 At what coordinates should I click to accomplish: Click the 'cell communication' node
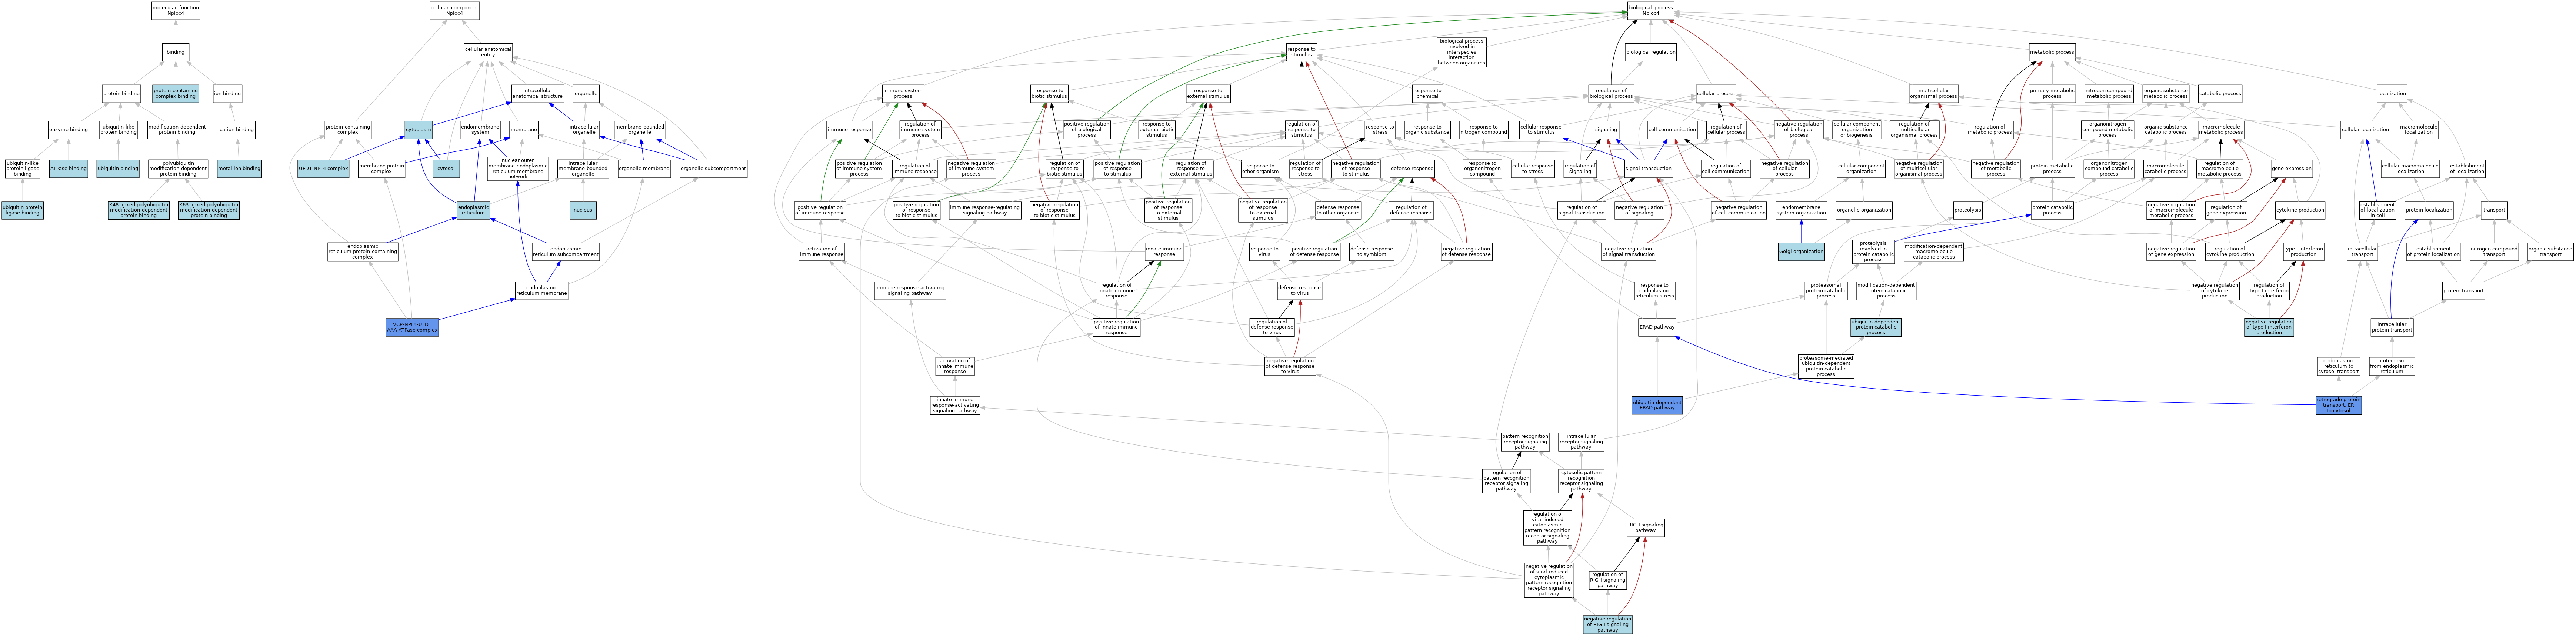[x=1672, y=130]
